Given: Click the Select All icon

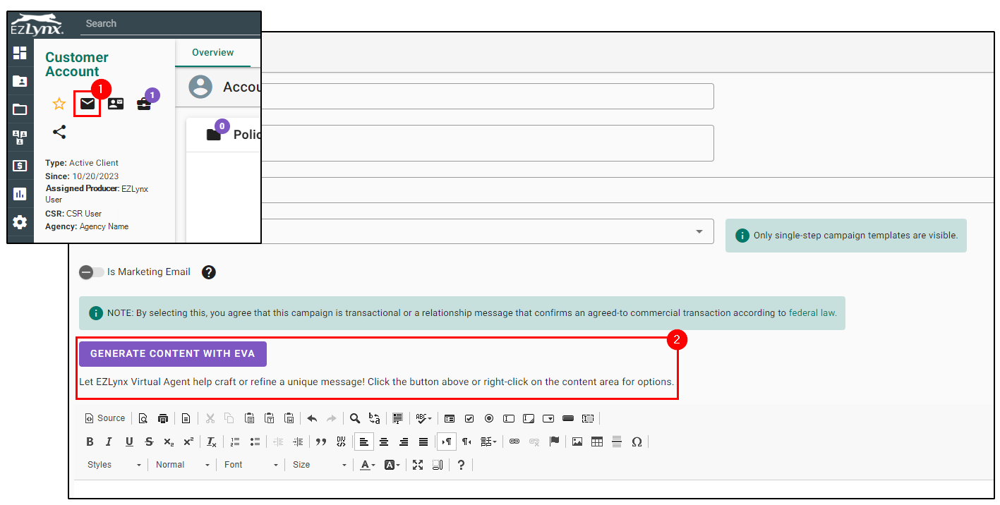Looking at the screenshot, I should pyautogui.click(x=397, y=418).
